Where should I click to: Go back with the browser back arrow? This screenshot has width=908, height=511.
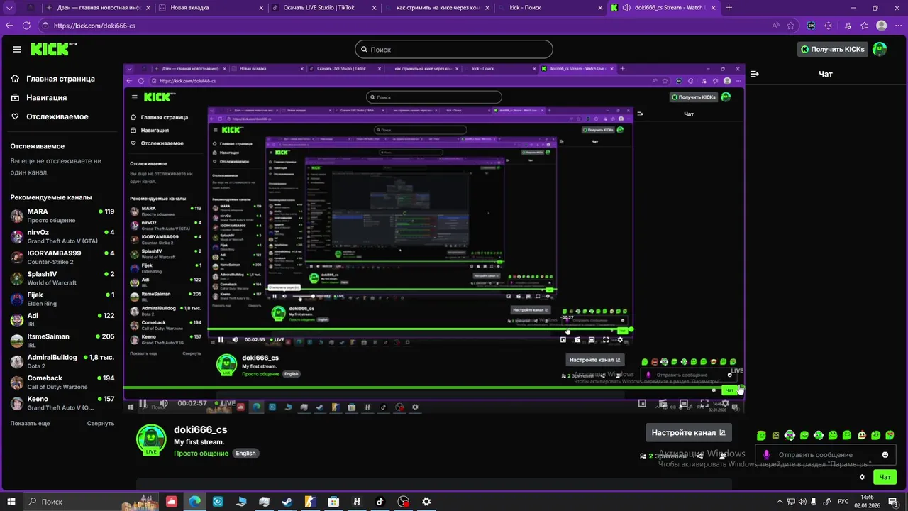pos(9,25)
